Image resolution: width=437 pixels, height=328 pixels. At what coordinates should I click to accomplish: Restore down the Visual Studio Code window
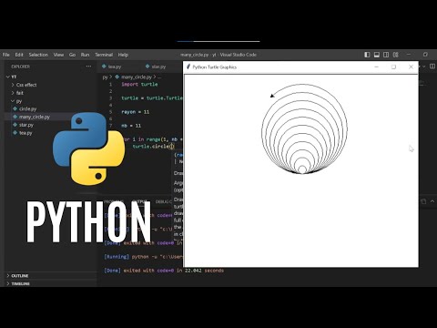click(425, 55)
